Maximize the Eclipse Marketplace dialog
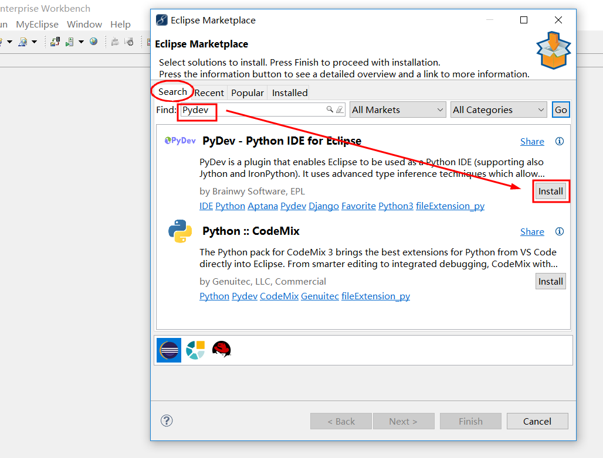603x458 pixels. (524, 20)
